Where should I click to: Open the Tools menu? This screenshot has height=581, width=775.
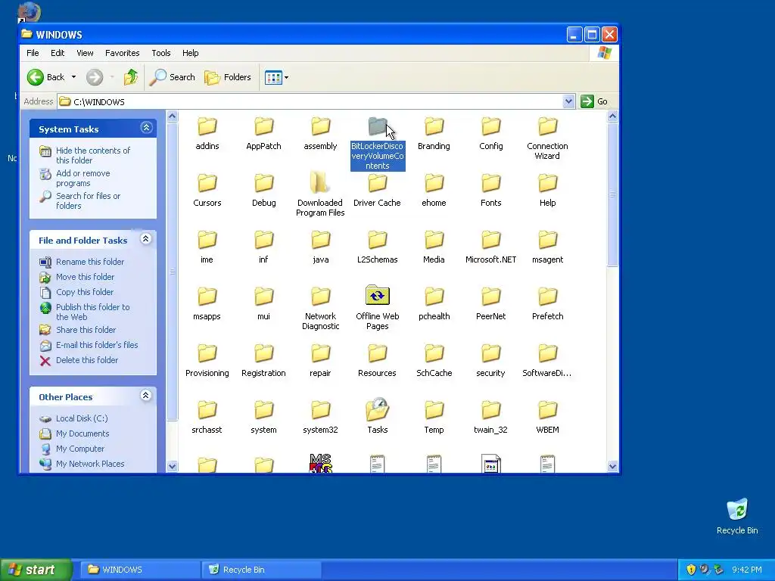(x=160, y=53)
